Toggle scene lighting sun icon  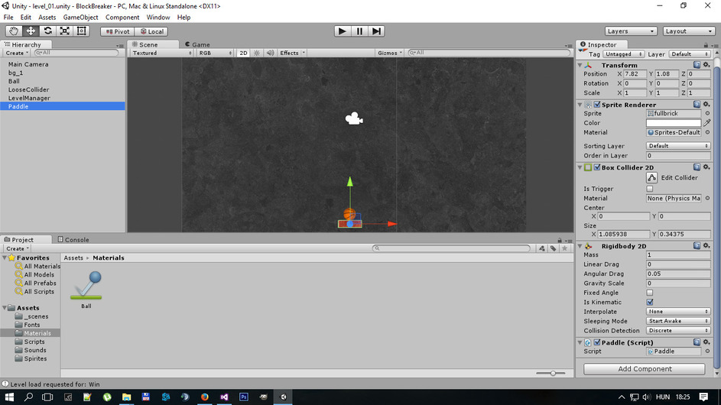coord(257,53)
